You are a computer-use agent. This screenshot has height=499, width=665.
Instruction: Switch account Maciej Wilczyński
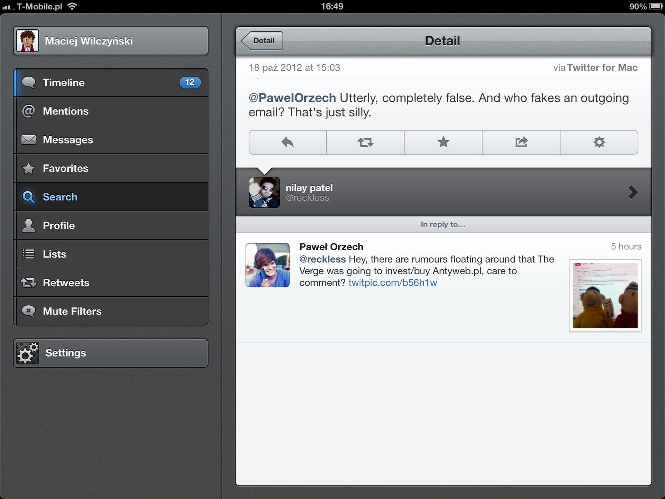(111, 41)
